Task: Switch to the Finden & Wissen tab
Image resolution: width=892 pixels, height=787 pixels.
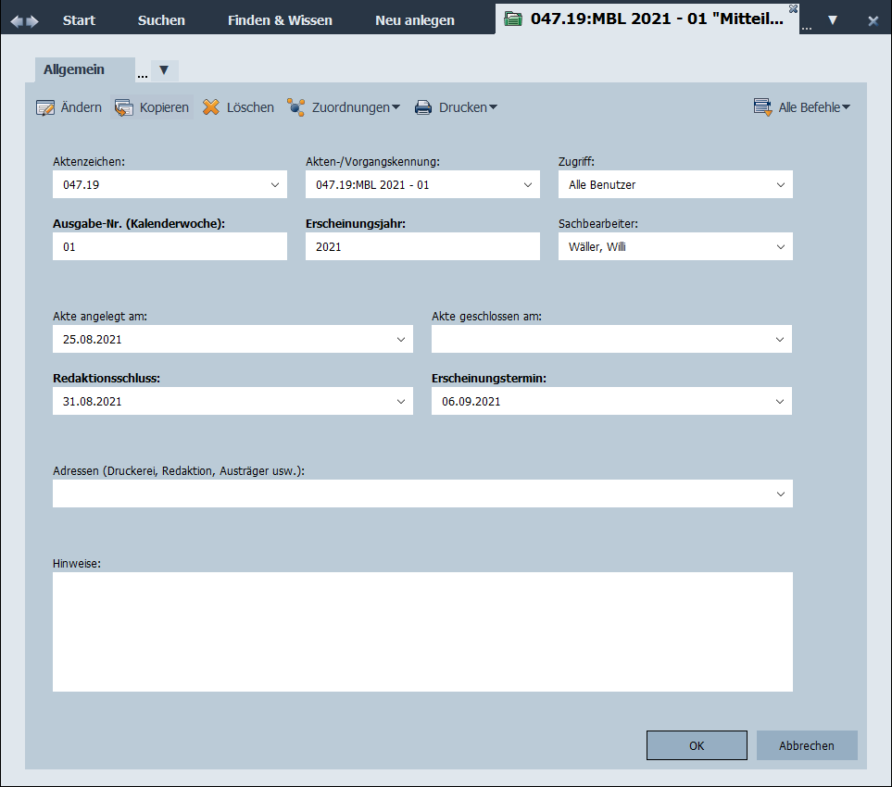Action: [280, 20]
